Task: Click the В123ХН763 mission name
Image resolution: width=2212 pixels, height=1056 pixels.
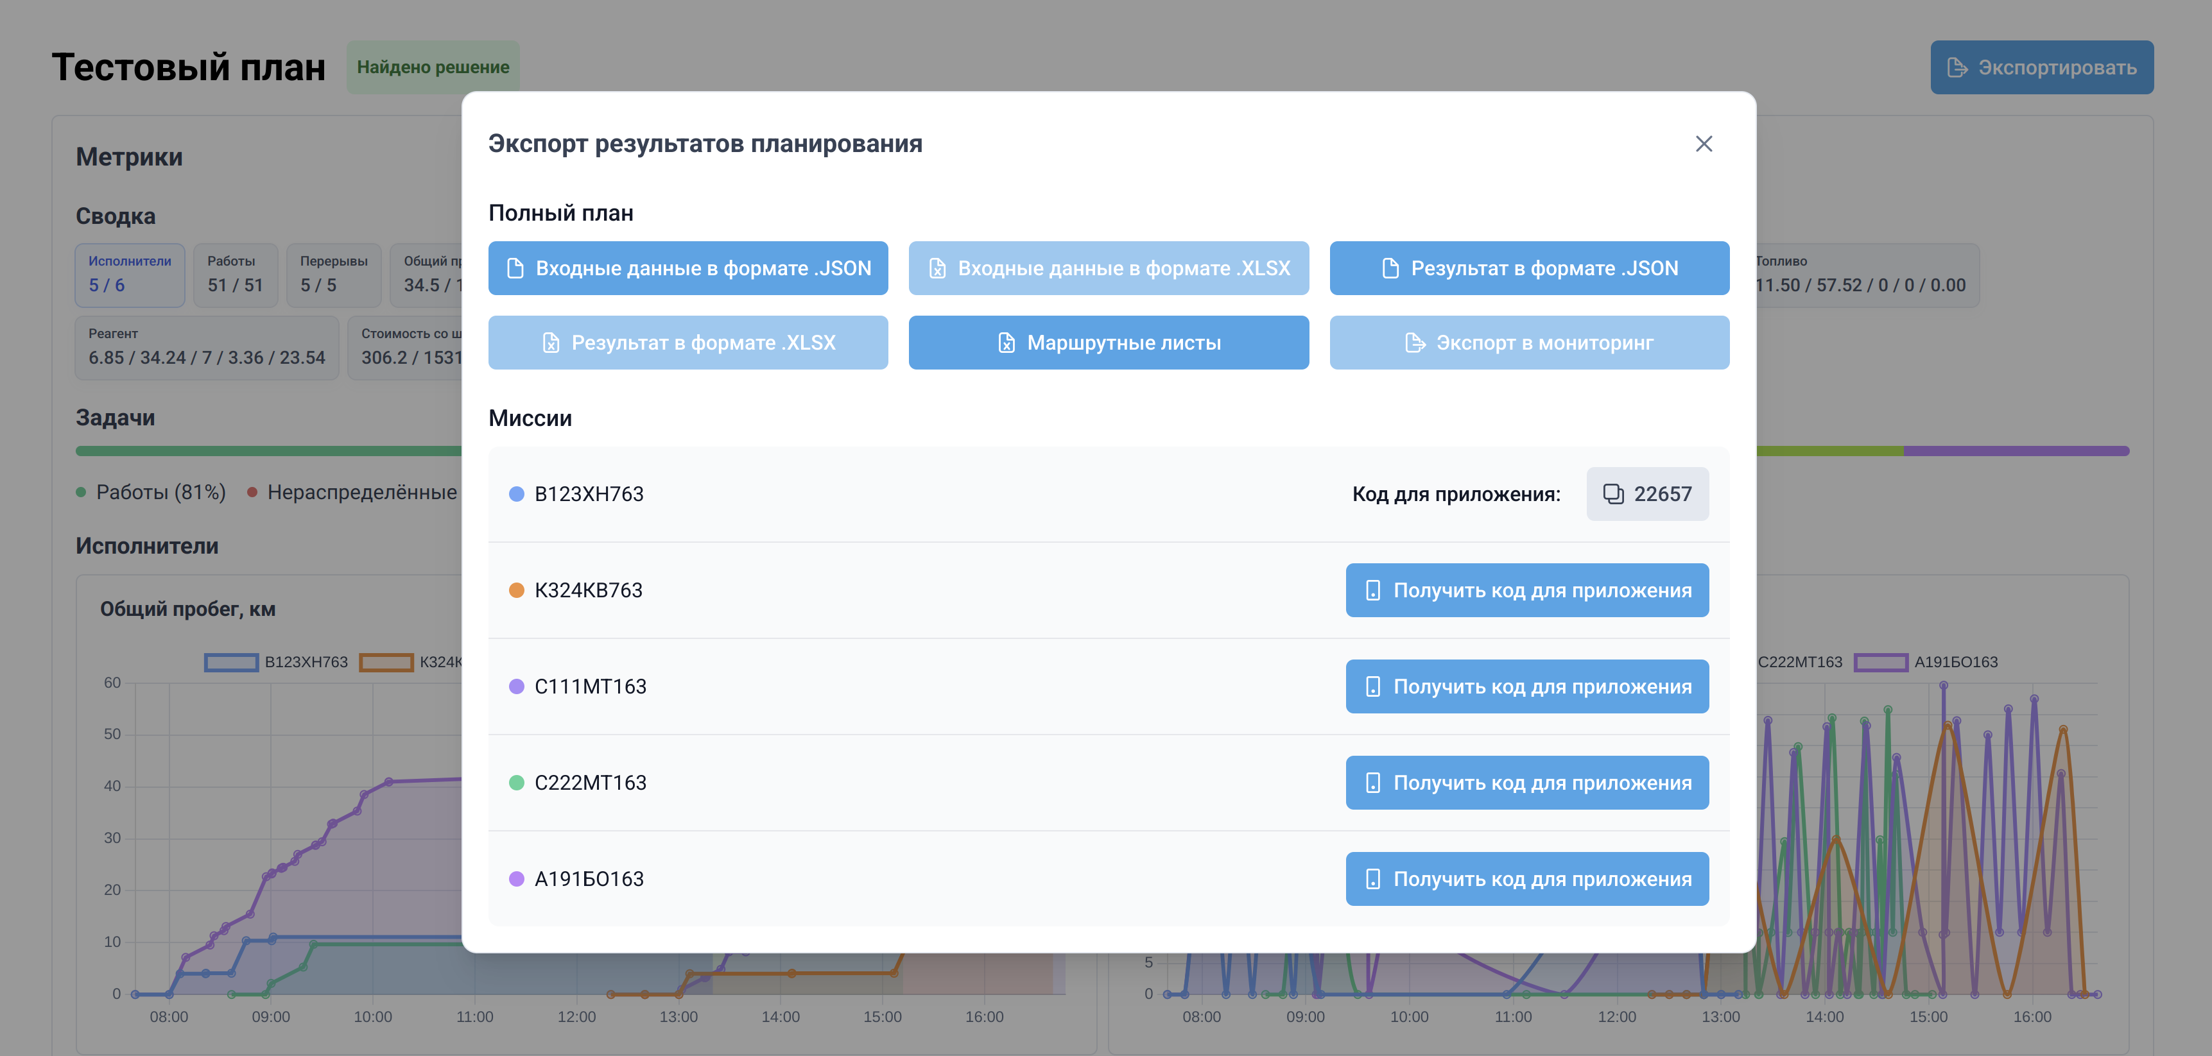Action: click(x=589, y=493)
